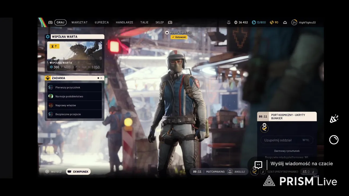
Task: Click the Na moje podobieństwo quest giver portrait
Action: click(x=51, y=96)
